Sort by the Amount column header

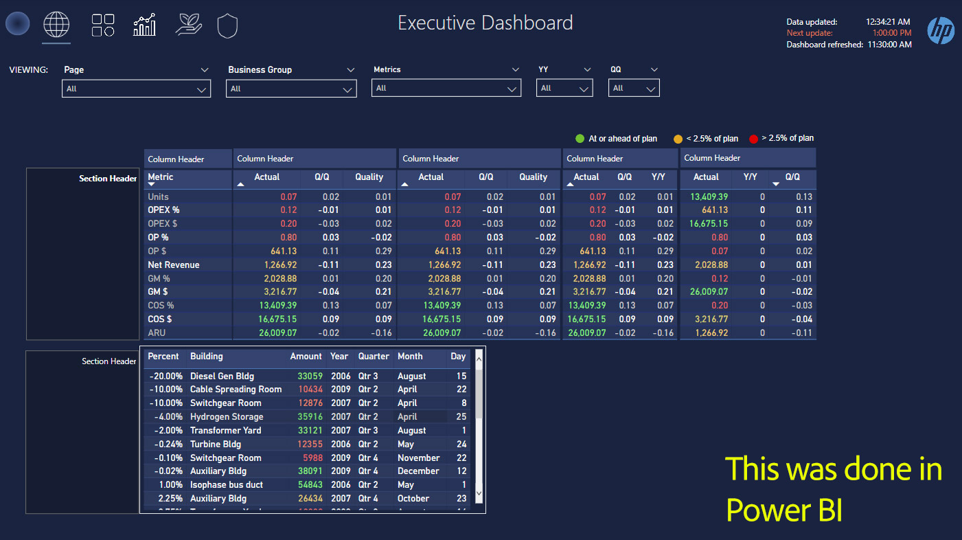click(x=306, y=357)
